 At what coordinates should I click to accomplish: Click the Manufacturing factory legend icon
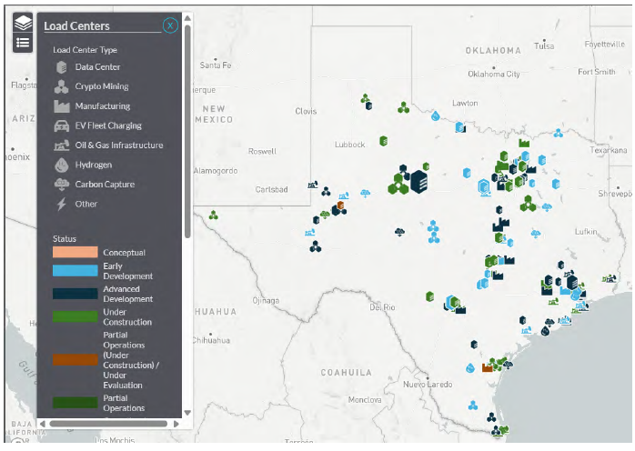tap(61, 106)
